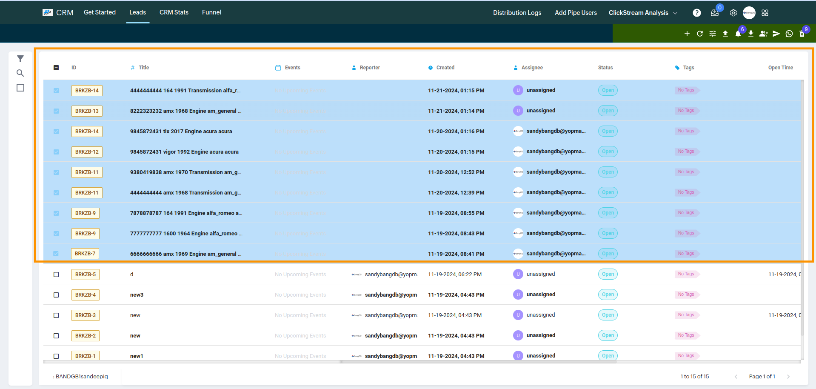Image resolution: width=816 pixels, height=389 pixels.
Task: Click the '1 to 15 of 15' count
Action: tap(695, 377)
